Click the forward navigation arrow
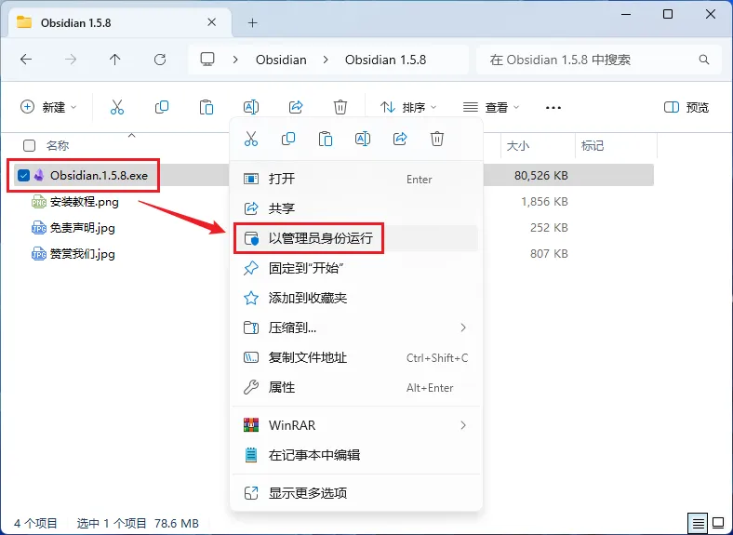 pyautogui.click(x=71, y=60)
